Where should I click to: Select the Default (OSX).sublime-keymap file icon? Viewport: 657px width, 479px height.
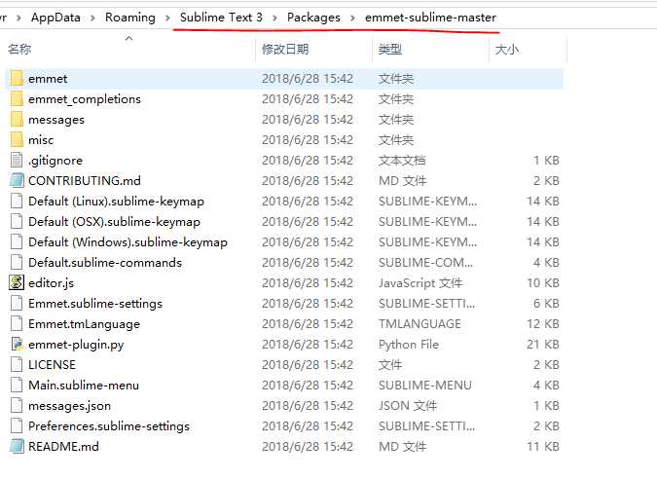click(17, 221)
